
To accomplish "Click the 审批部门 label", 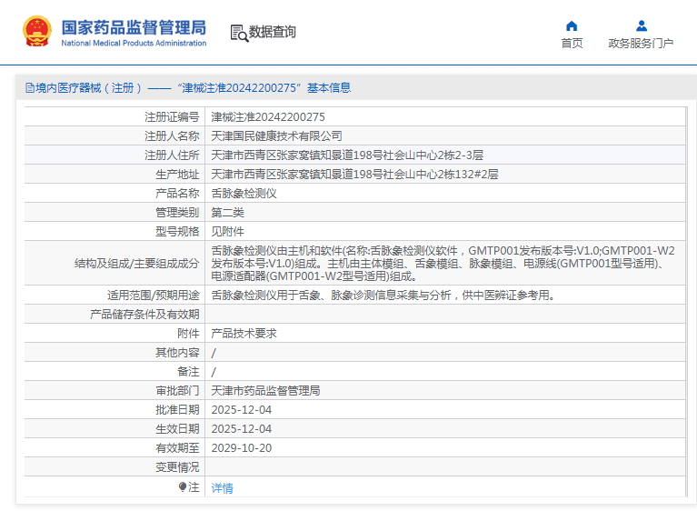I will coord(177,391).
